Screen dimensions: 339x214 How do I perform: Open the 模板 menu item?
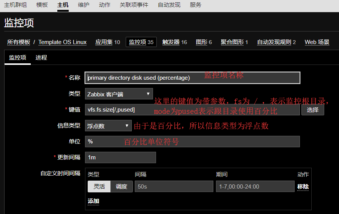click(x=42, y=5)
